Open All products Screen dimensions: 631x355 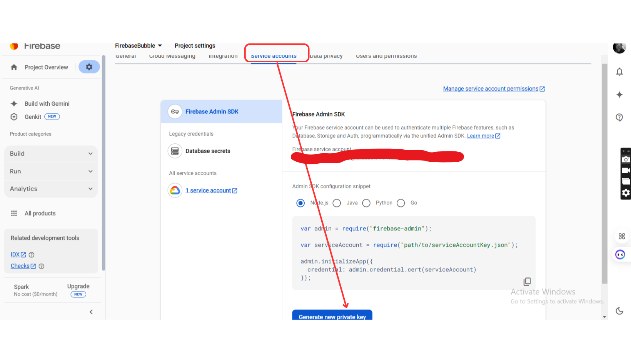click(x=40, y=213)
